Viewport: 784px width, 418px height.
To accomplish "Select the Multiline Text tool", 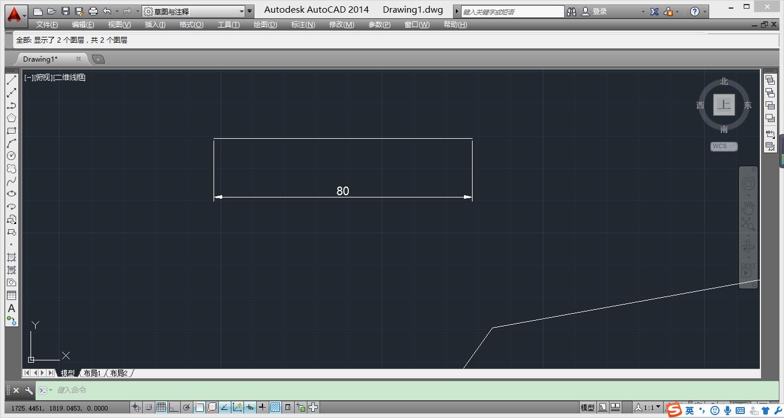I will coord(12,308).
